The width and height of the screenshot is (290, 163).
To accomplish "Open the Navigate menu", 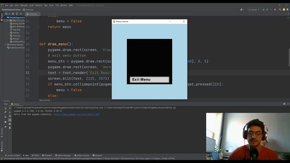I will point(24,5).
